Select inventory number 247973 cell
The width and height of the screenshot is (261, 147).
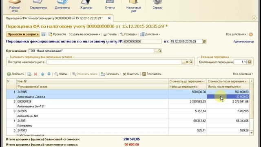tap(92, 130)
